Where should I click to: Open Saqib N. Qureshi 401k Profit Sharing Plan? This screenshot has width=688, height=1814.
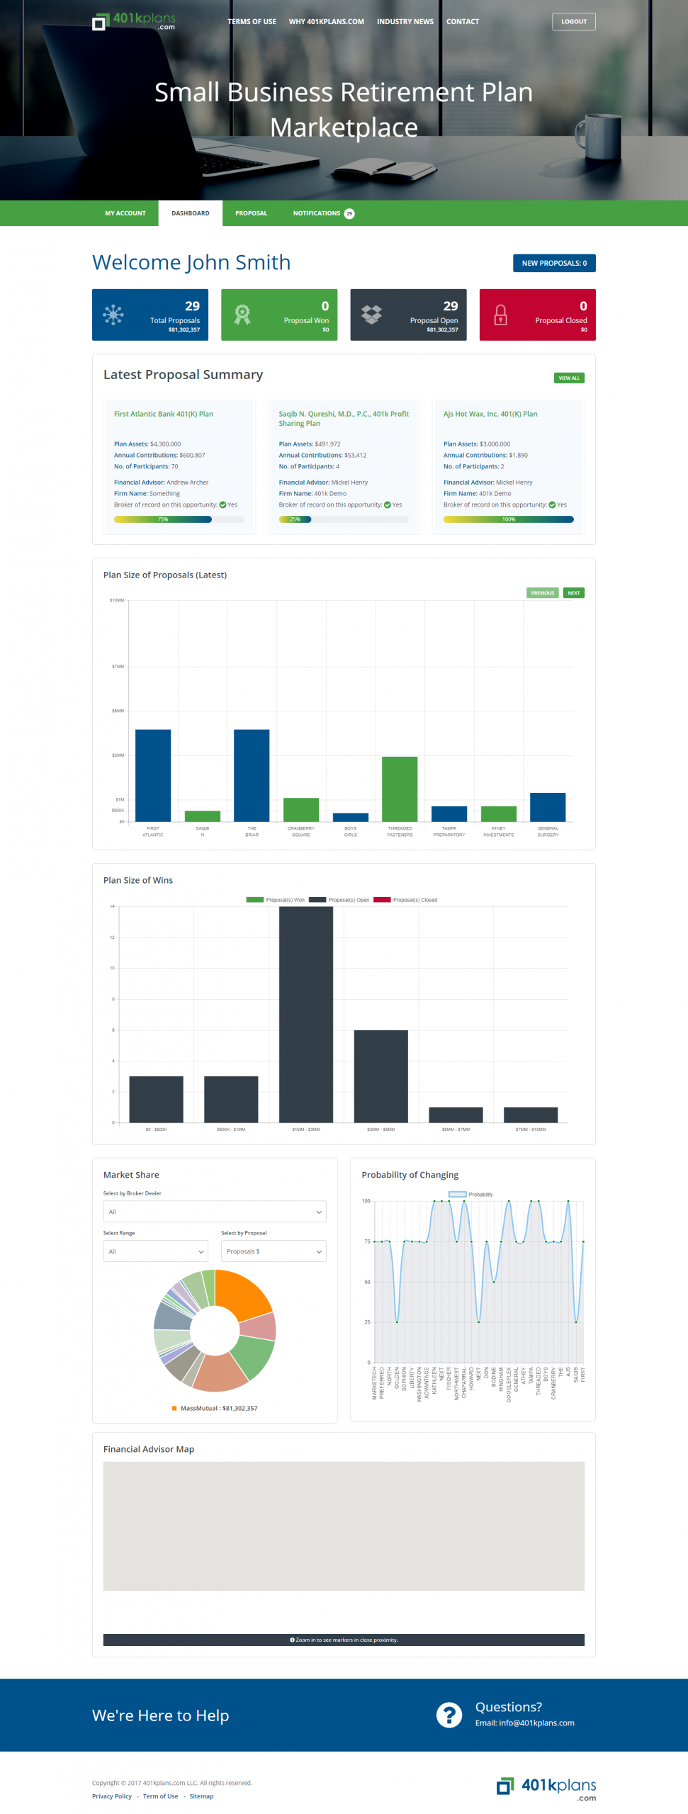[x=344, y=418]
